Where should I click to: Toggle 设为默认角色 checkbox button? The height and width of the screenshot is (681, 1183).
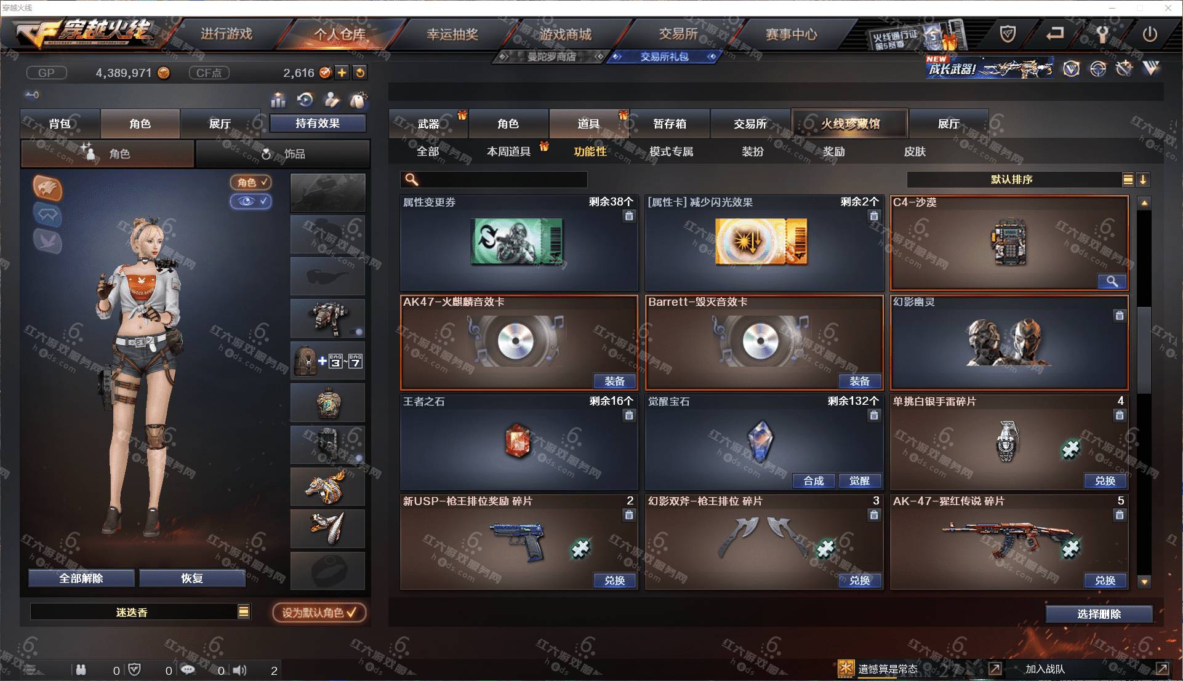tap(319, 613)
